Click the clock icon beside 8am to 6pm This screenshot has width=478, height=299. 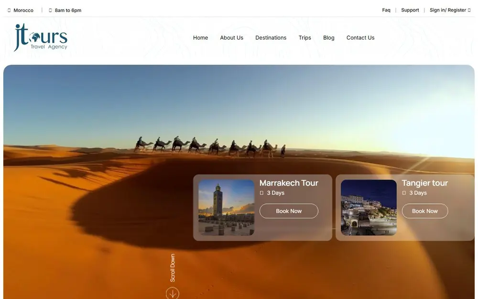point(50,10)
